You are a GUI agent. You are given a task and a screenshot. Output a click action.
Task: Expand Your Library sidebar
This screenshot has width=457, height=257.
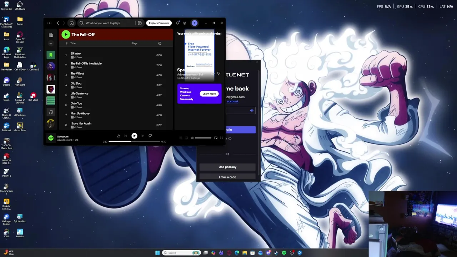coord(51,35)
